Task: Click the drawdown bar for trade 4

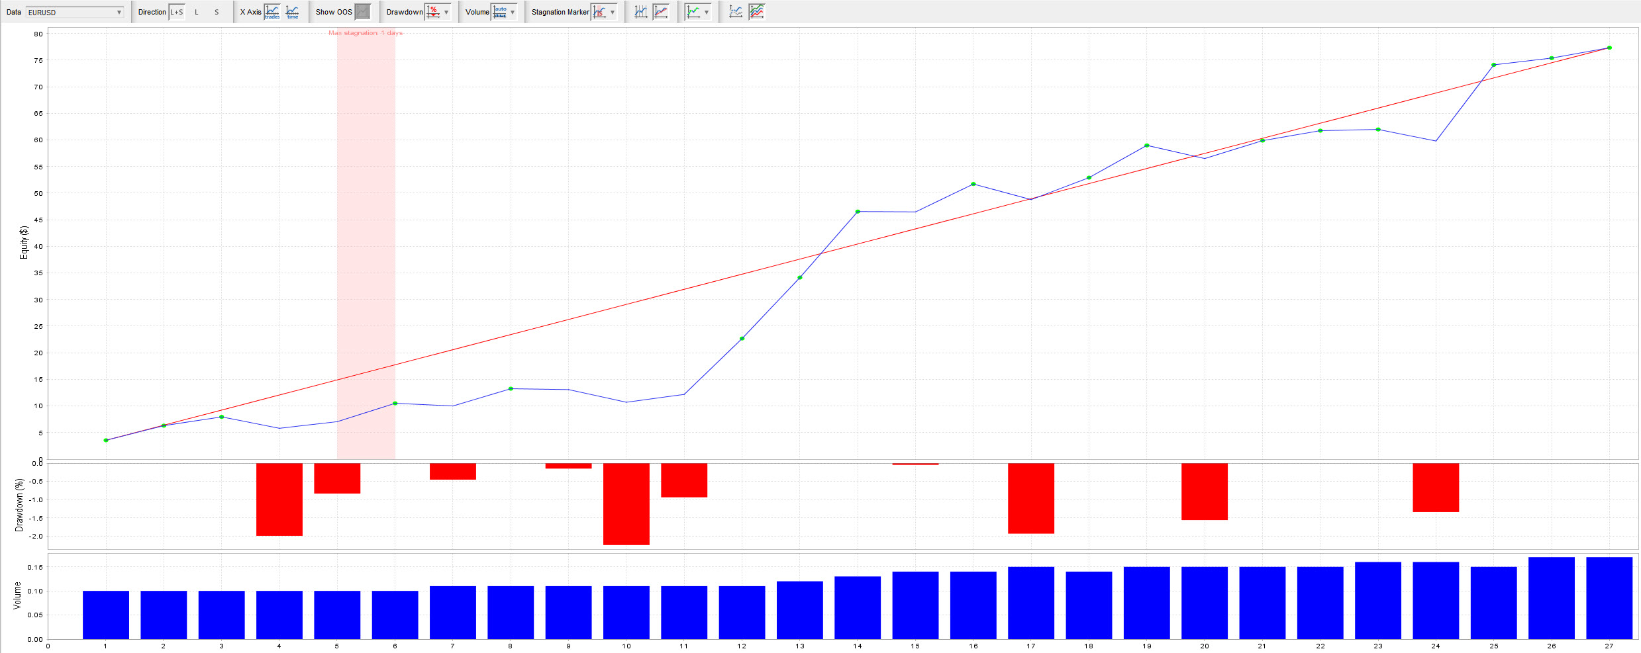Action: 279,500
